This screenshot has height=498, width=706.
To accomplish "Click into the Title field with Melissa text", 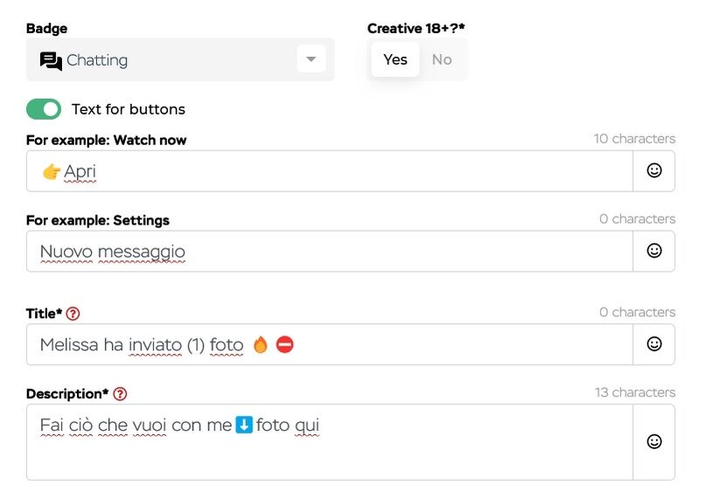I will tap(437, 345).
